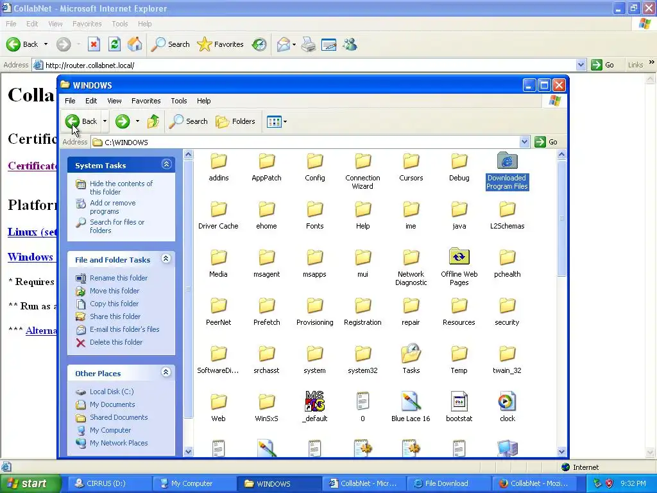Image resolution: width=657 pixels, height=493 pixels.
Task: Select the clock media file icon
Action: click(507, 406)
